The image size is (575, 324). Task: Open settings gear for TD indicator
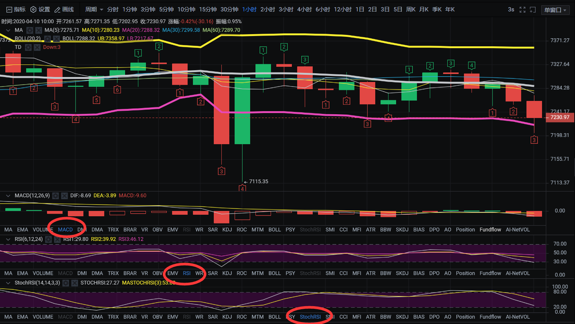click(28, 47)
